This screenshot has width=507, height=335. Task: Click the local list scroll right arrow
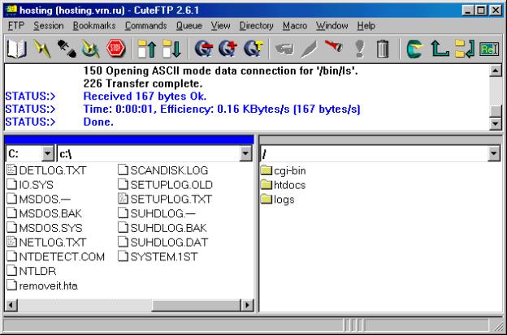click(x=247, y=305)
